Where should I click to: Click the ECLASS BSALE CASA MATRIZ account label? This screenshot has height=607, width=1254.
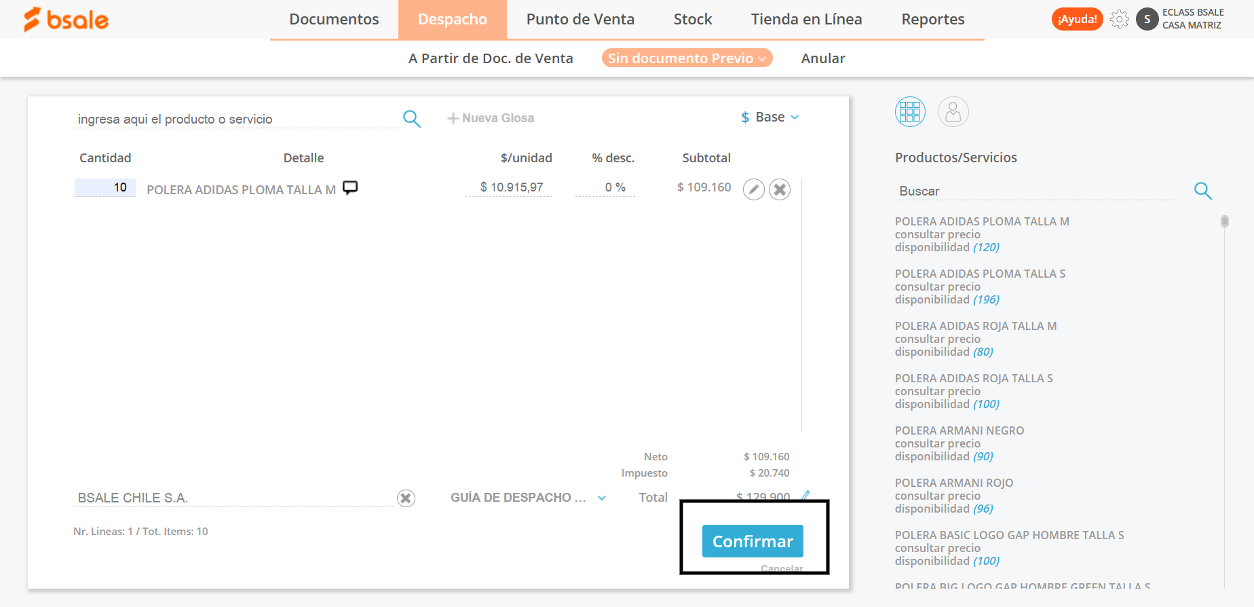1193,19
